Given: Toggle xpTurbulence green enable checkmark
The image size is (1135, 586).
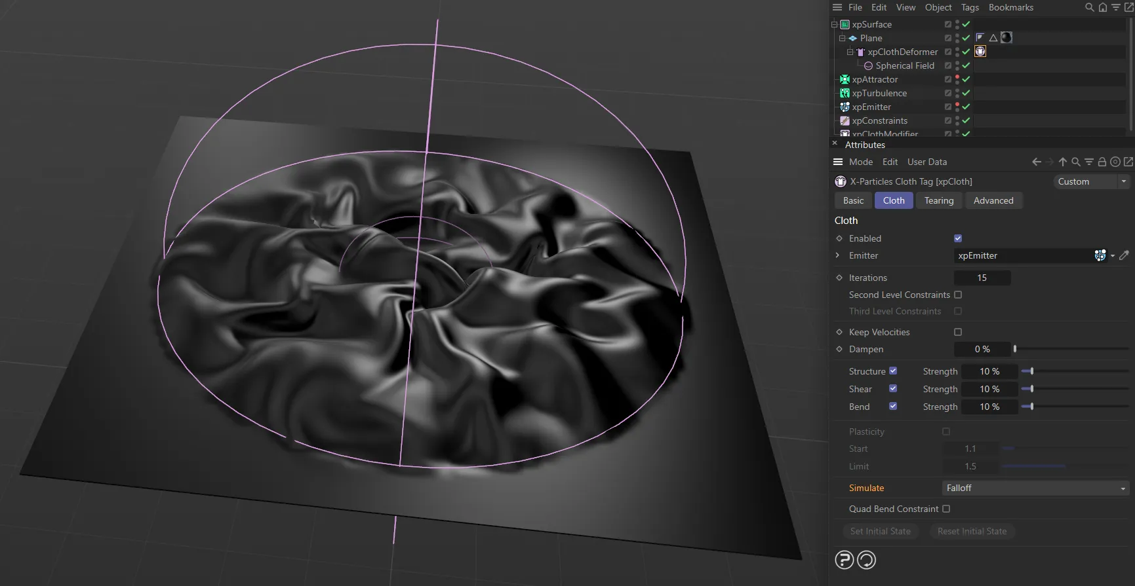Looking at the screenshot, I should (x=966, y=93).
